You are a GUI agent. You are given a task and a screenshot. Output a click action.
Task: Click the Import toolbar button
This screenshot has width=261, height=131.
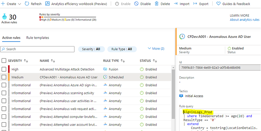pyautogui.click(x=182, y=4)
